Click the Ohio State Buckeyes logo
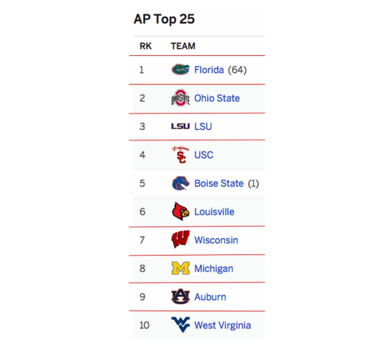387x351 pixels. pos(180,98)
